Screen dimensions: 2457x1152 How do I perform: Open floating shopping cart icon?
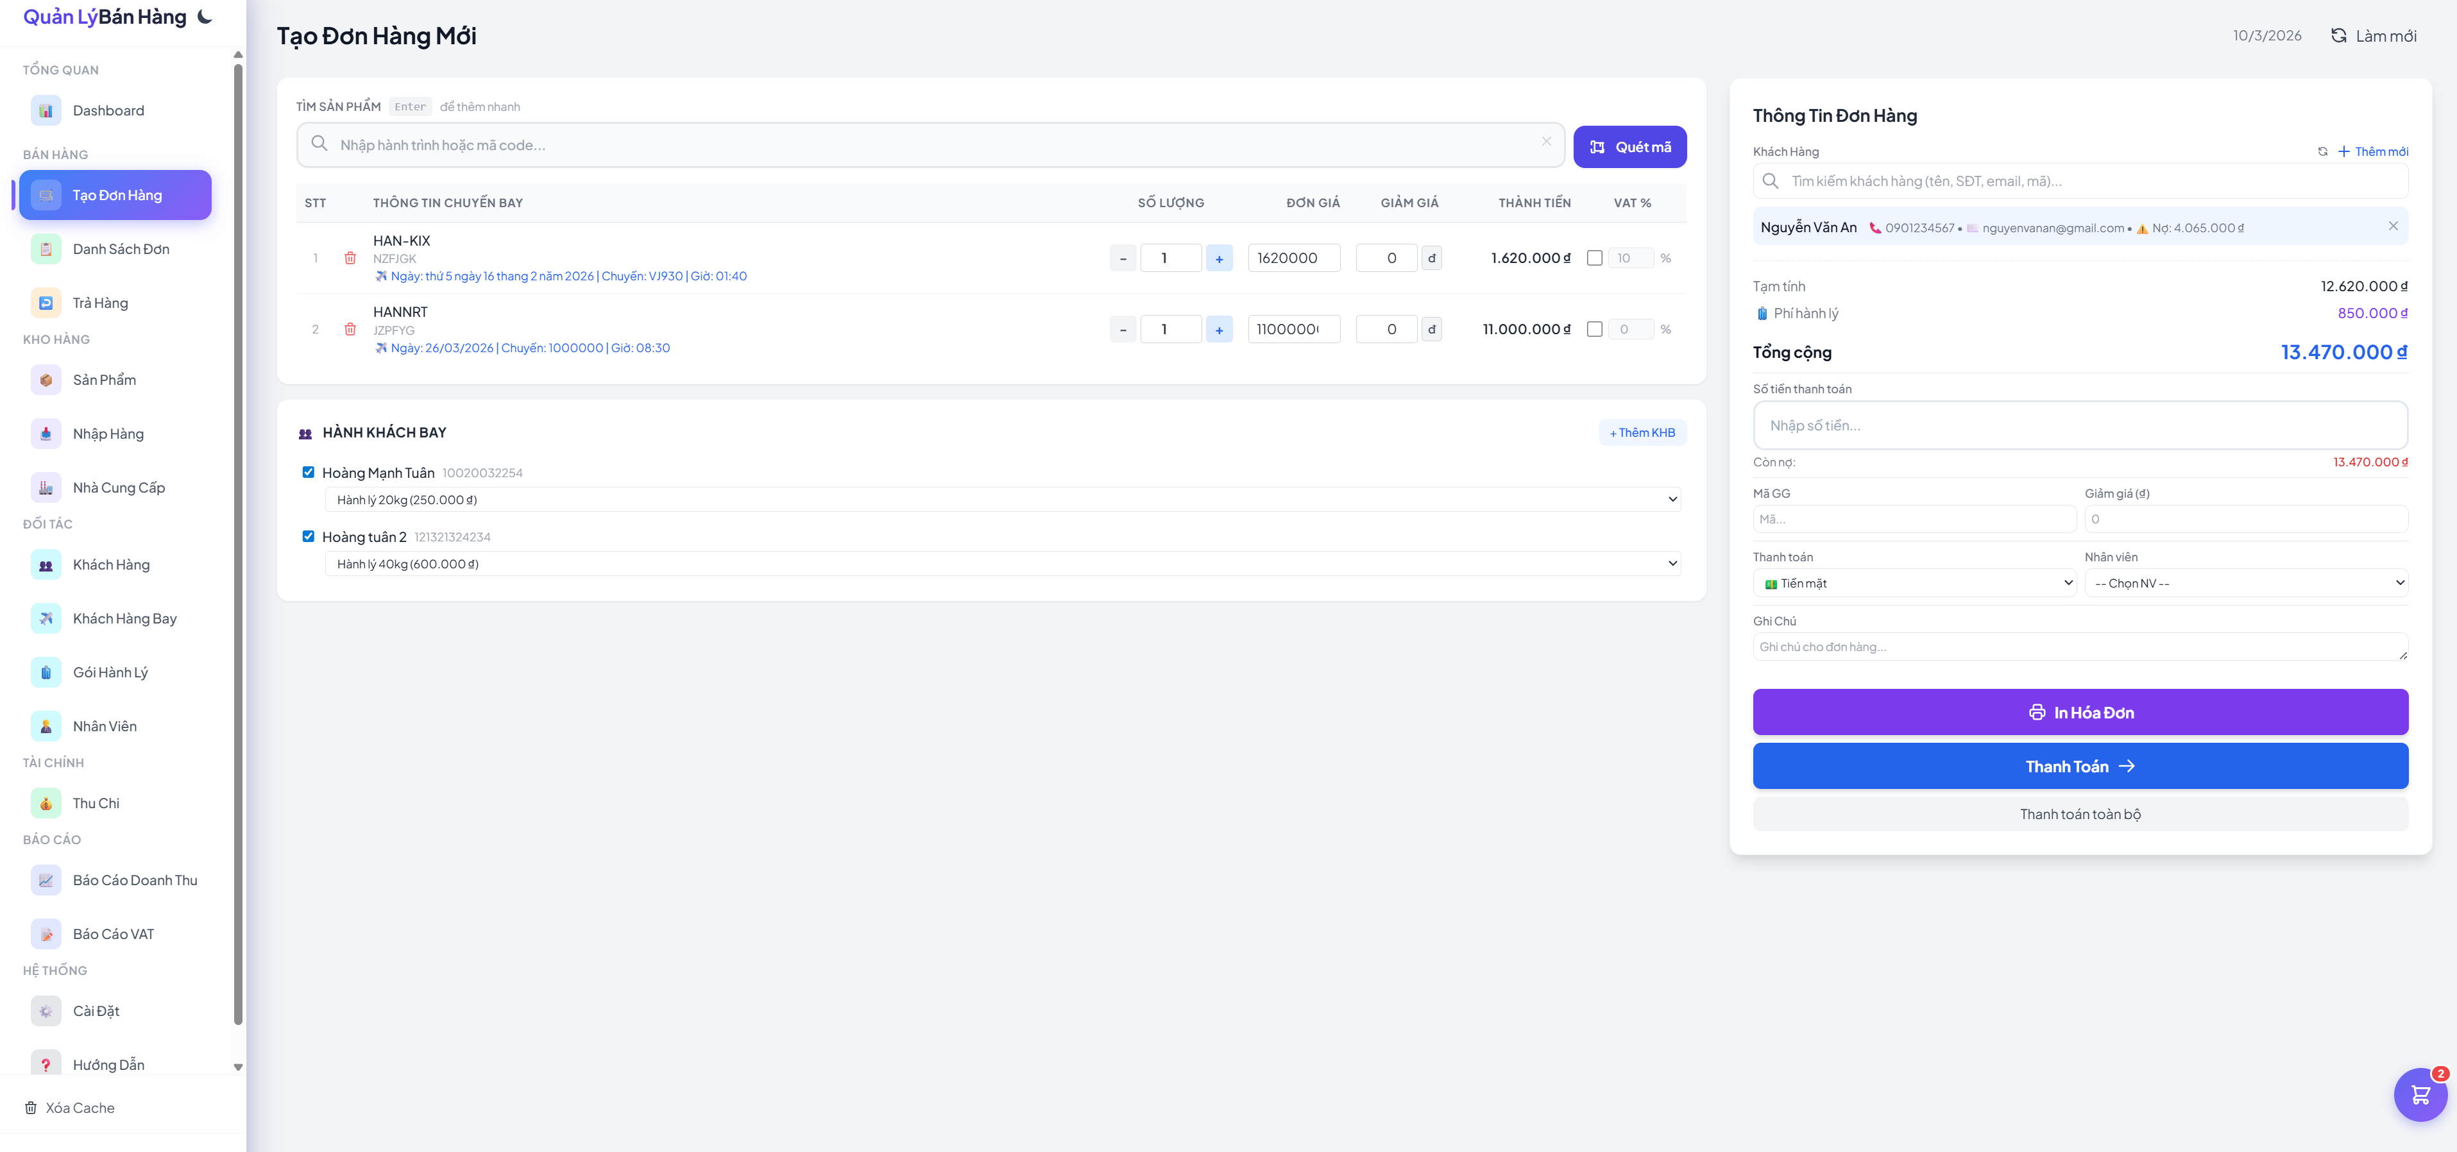coord(2420,1095)
